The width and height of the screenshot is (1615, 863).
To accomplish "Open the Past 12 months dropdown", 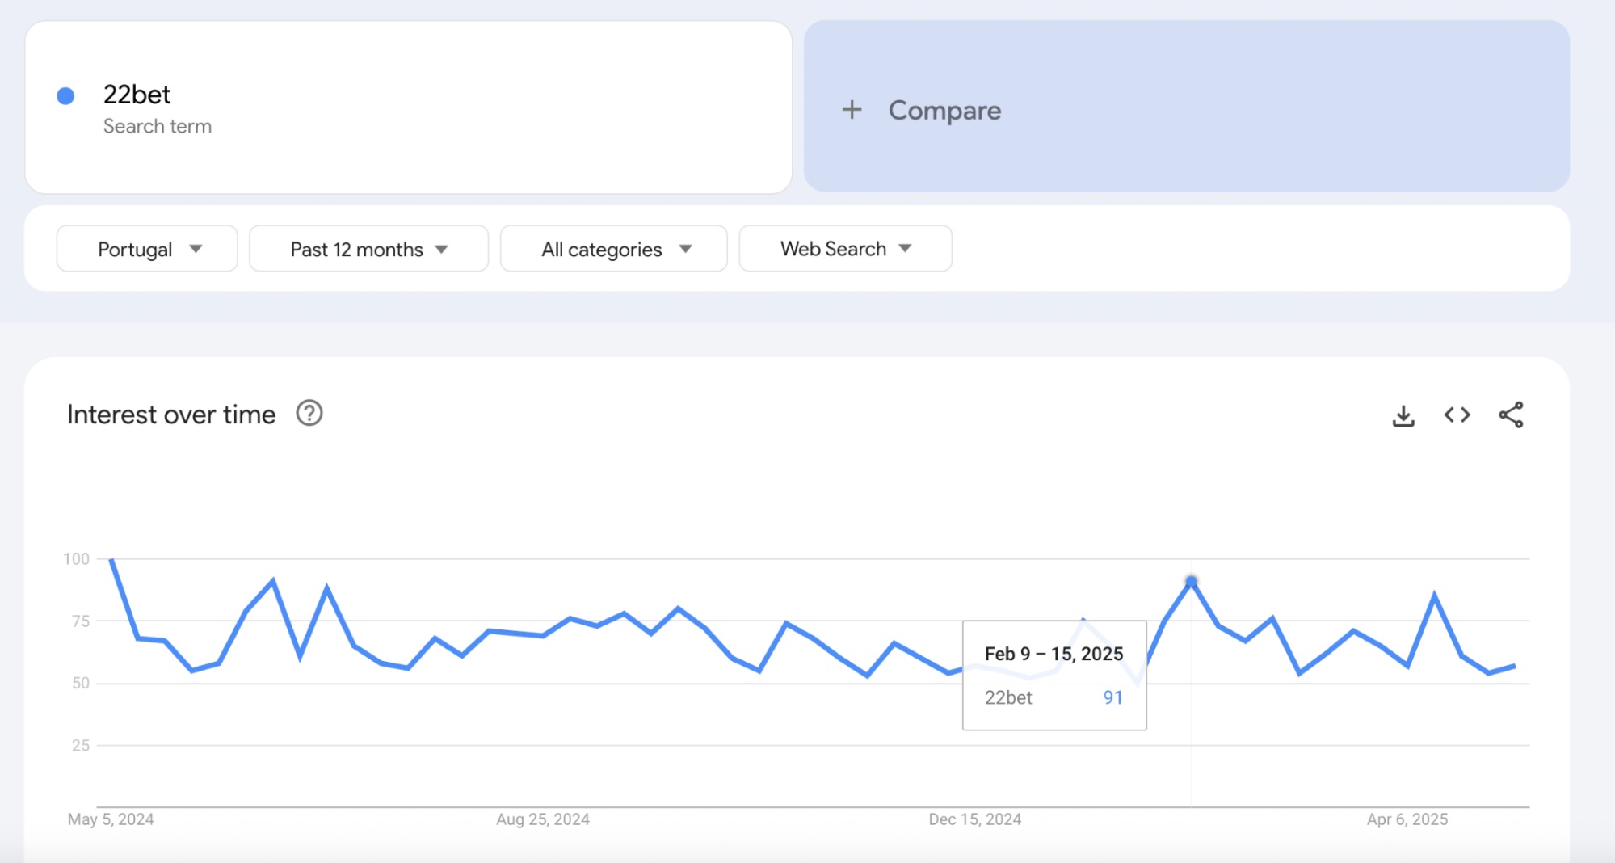I will (x=368, y=249).
